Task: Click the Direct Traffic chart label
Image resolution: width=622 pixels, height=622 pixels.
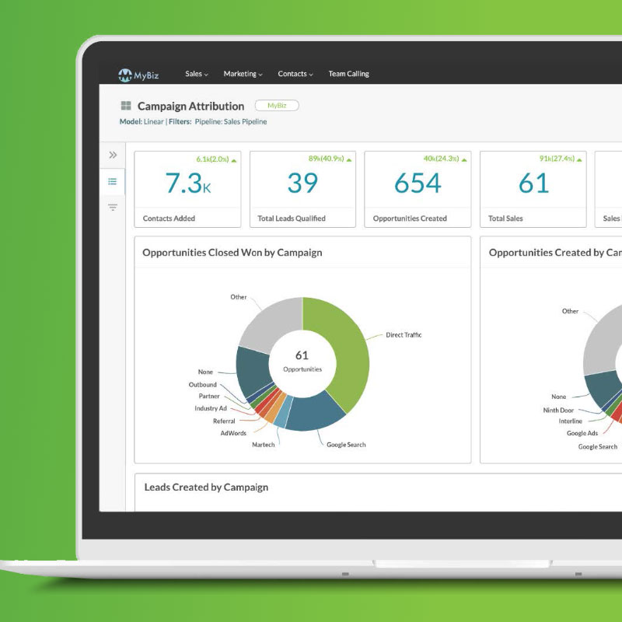Action: tap(404, 335)
